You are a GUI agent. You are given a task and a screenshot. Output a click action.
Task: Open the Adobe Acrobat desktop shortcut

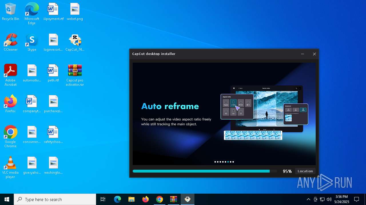pyautogui.click(x=11, y=75)
